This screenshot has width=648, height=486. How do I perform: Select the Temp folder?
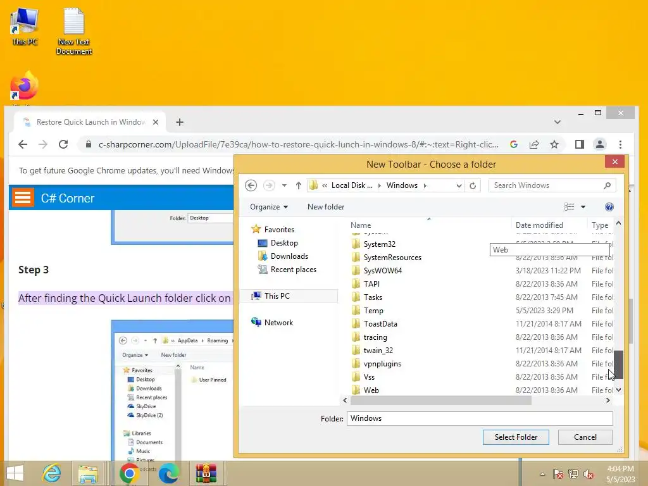(x=373, y=310)
